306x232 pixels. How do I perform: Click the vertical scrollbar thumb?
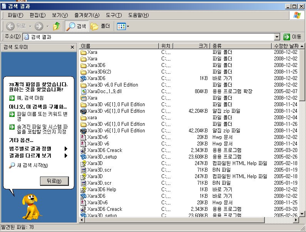(302, 75)
